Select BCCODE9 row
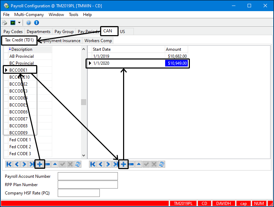This screenshot has width=274, height=207. [x=30, y=133]
